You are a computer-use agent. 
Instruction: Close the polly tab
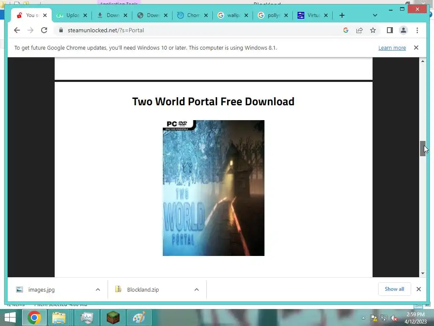click(x=286, y=15)
